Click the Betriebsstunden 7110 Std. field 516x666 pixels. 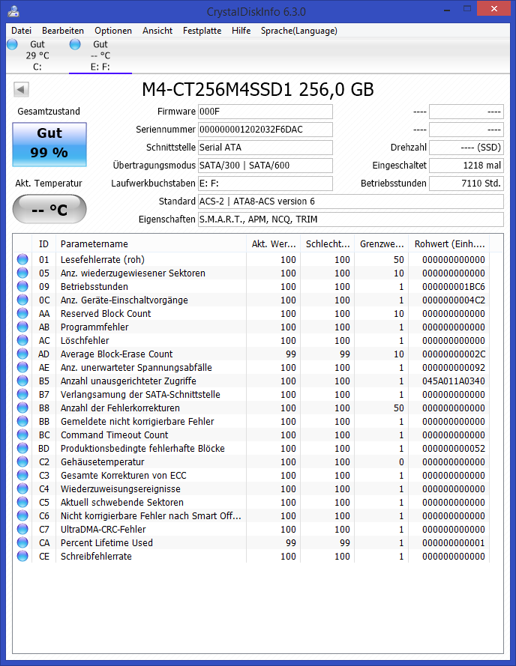point(466,184)
